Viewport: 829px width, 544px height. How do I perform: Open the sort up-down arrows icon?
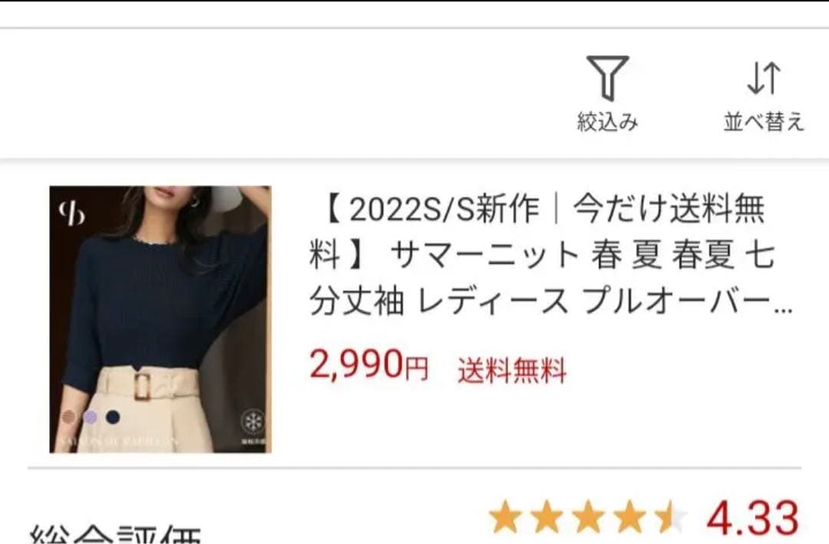pyautogui.click(x=764, y=78)
